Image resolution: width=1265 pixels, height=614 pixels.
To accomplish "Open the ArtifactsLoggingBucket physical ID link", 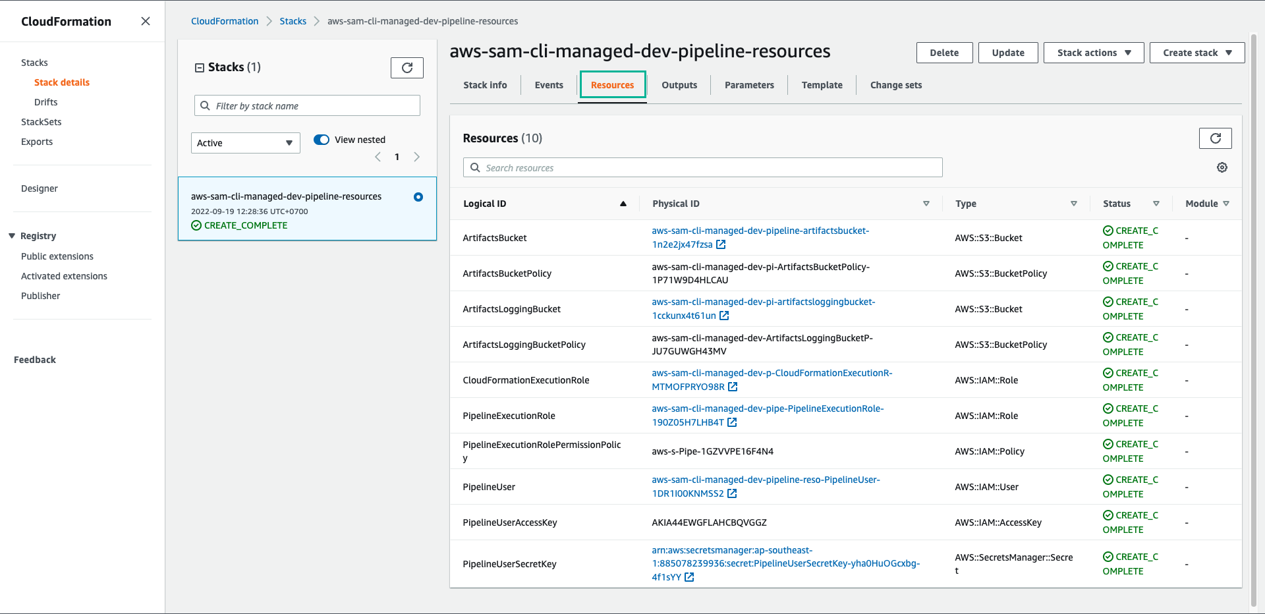I will pos(764,309).
